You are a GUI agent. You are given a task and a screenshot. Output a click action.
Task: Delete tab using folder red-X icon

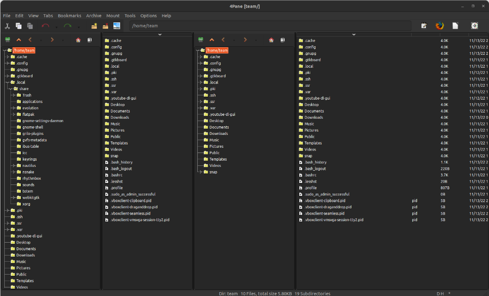click(105, 26)
